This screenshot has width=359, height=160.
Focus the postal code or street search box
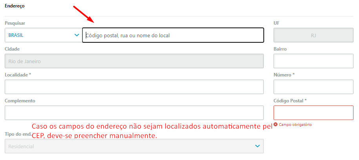pyautogui.click(x=173, y=35)
